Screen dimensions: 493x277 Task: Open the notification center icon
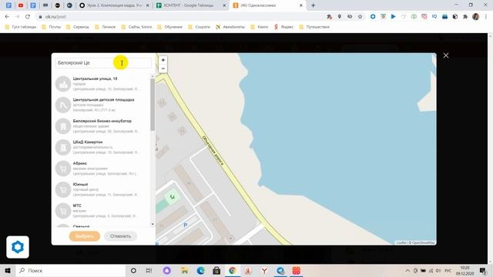[483, 271]
